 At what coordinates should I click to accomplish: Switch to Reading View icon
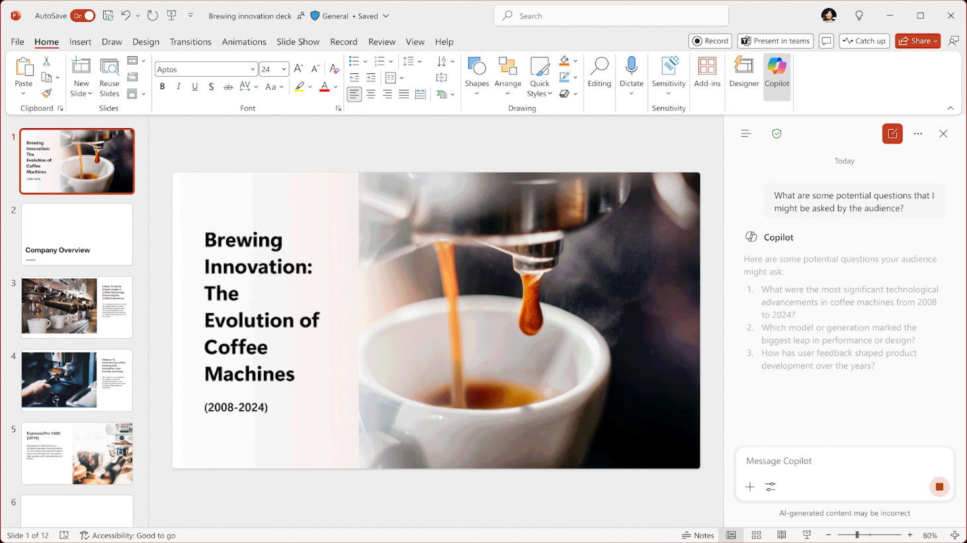coord(781,535)
